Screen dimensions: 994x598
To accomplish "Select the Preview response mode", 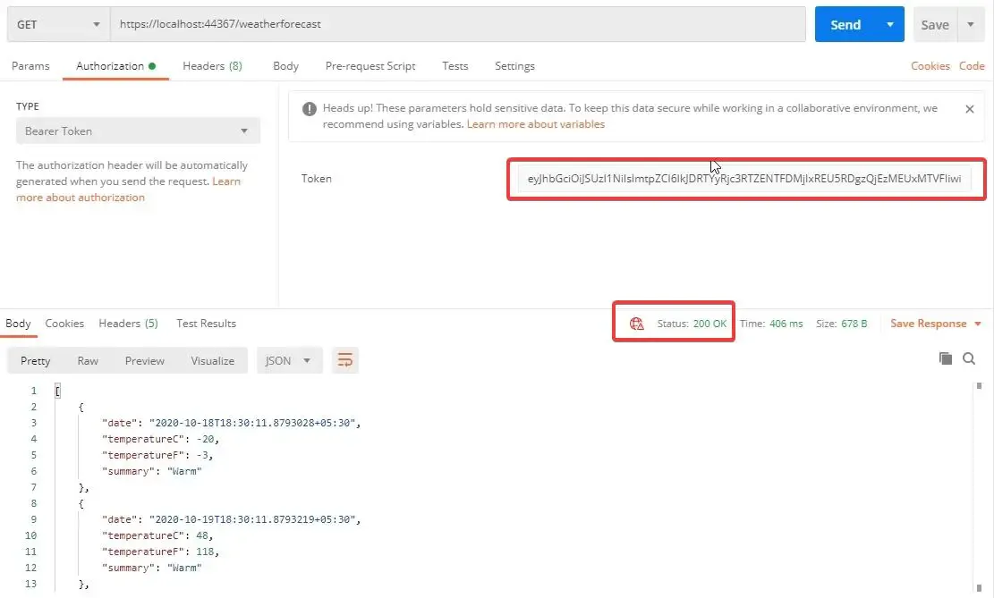I will pyautogui.click(x=144, y=360).
